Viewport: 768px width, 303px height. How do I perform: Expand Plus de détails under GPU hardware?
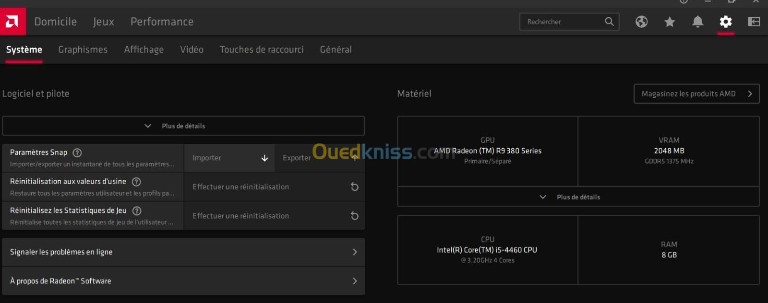pos(578,197)
